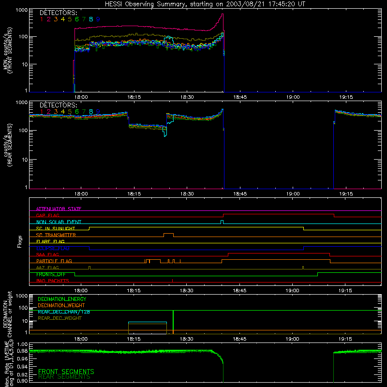This screenshot has height=387, width=387.
Task: Click '18:30' time label under rear segments plot
Action: click(x=187, y=194)
